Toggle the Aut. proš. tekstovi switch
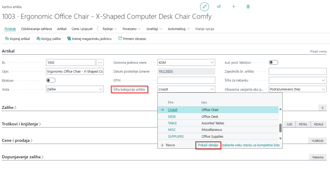330x169 pixels. coord(273,62)
